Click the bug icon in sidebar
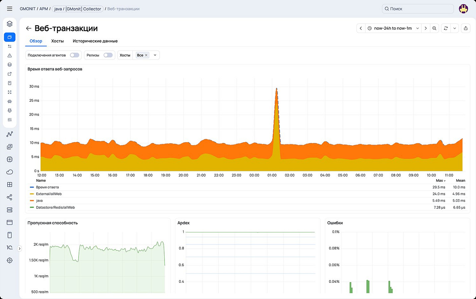Viewport: 476px width, 299px height. pyautogui.click(x=10, y=110)
